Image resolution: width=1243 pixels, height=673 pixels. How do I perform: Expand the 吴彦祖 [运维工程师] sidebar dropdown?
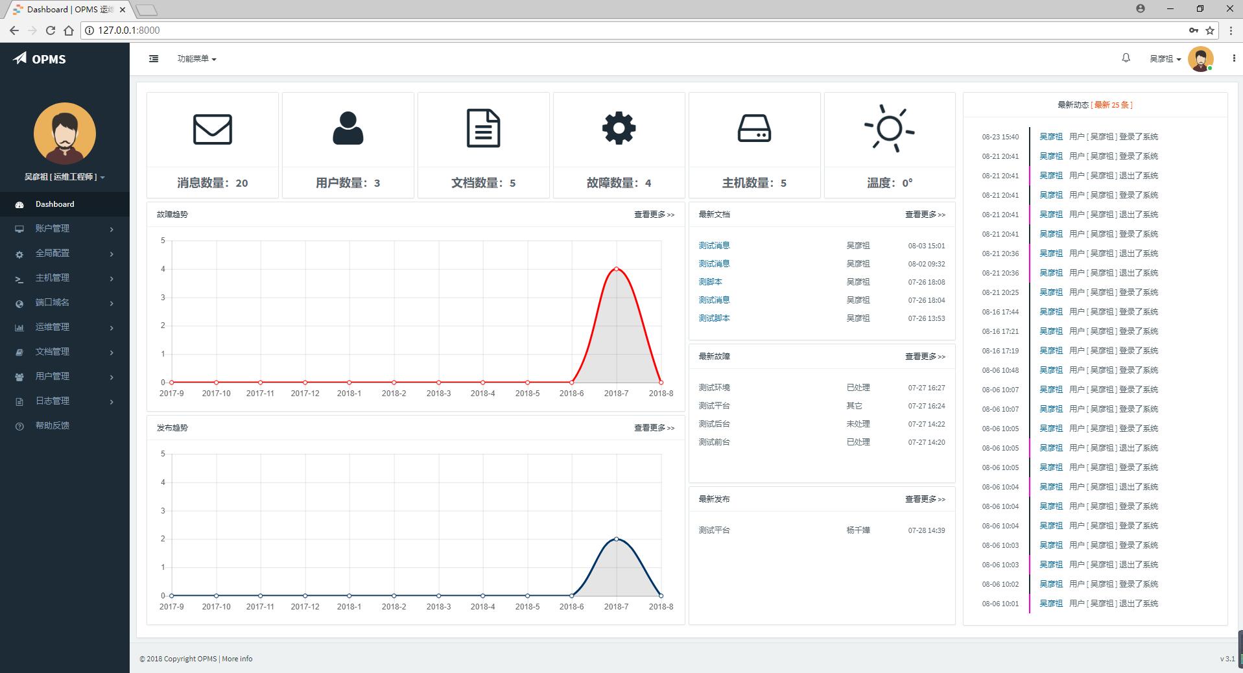[x=65, y=177]
